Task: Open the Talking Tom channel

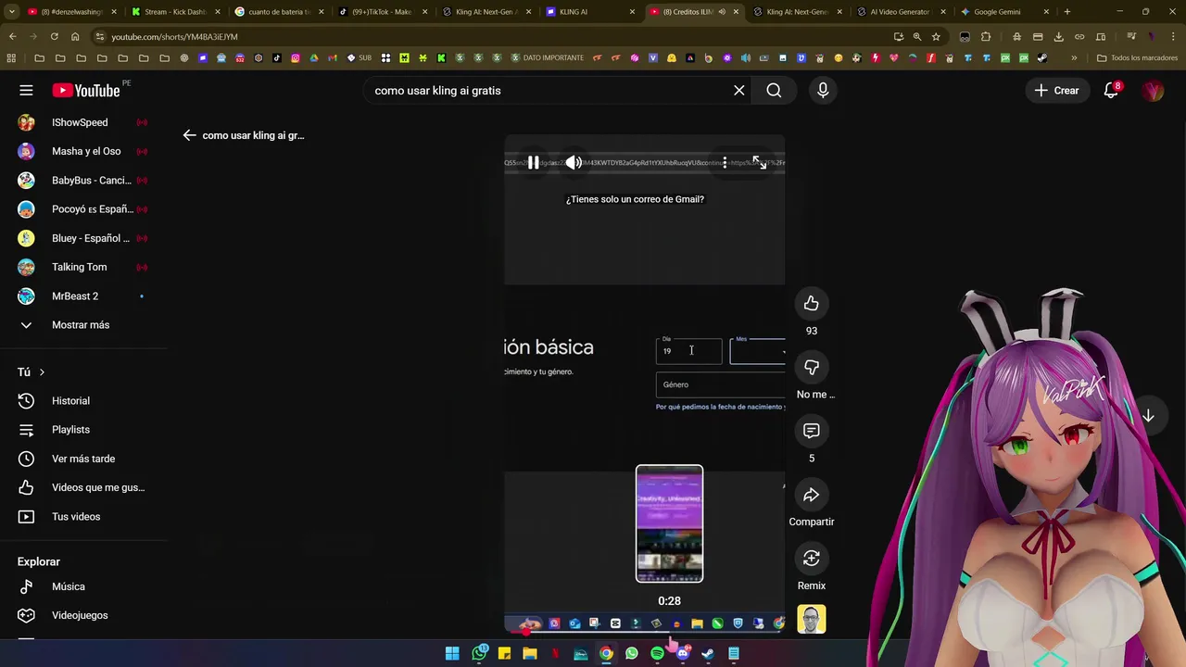Action: [83, 267]
